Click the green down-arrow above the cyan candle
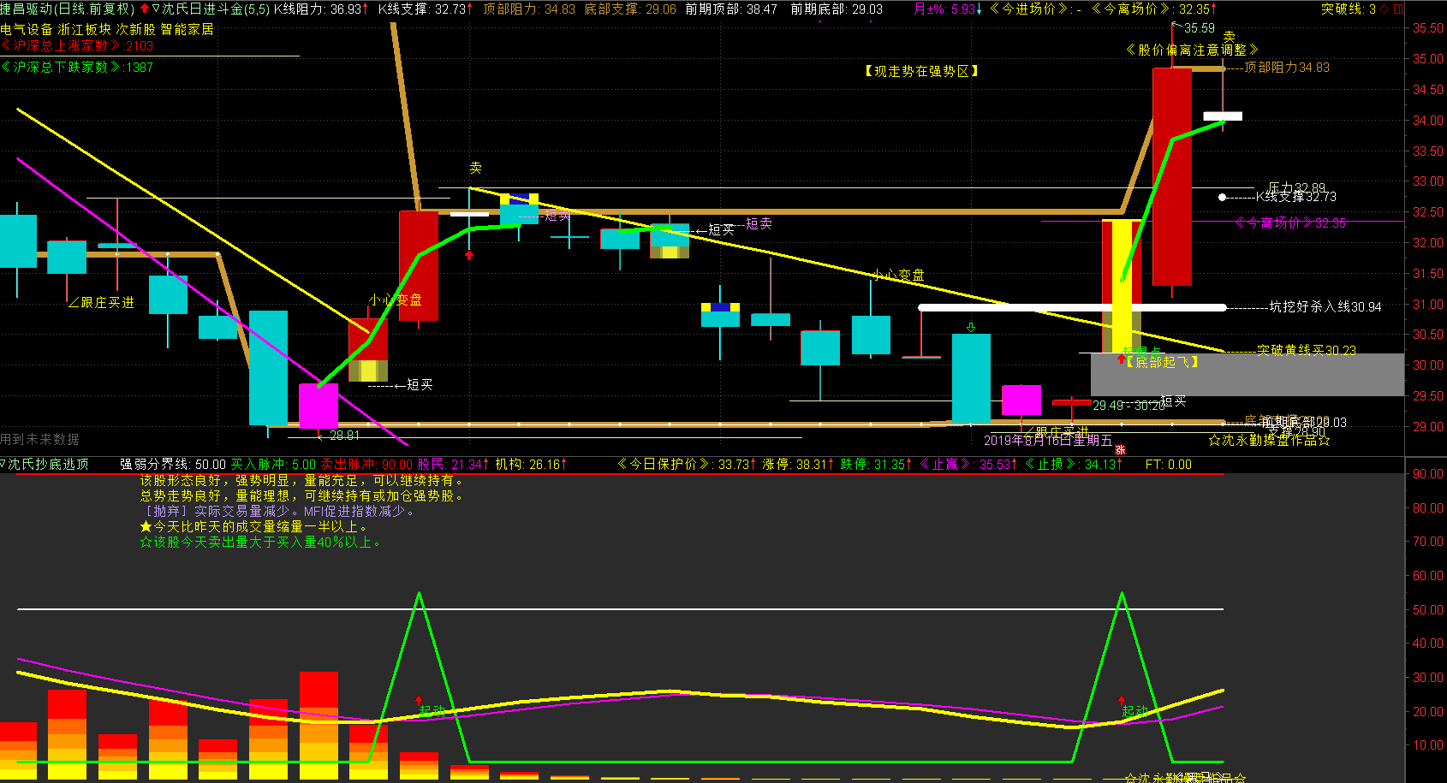Screen dimensions: 1447x783 pyautogui.click(x=971, y=327)
